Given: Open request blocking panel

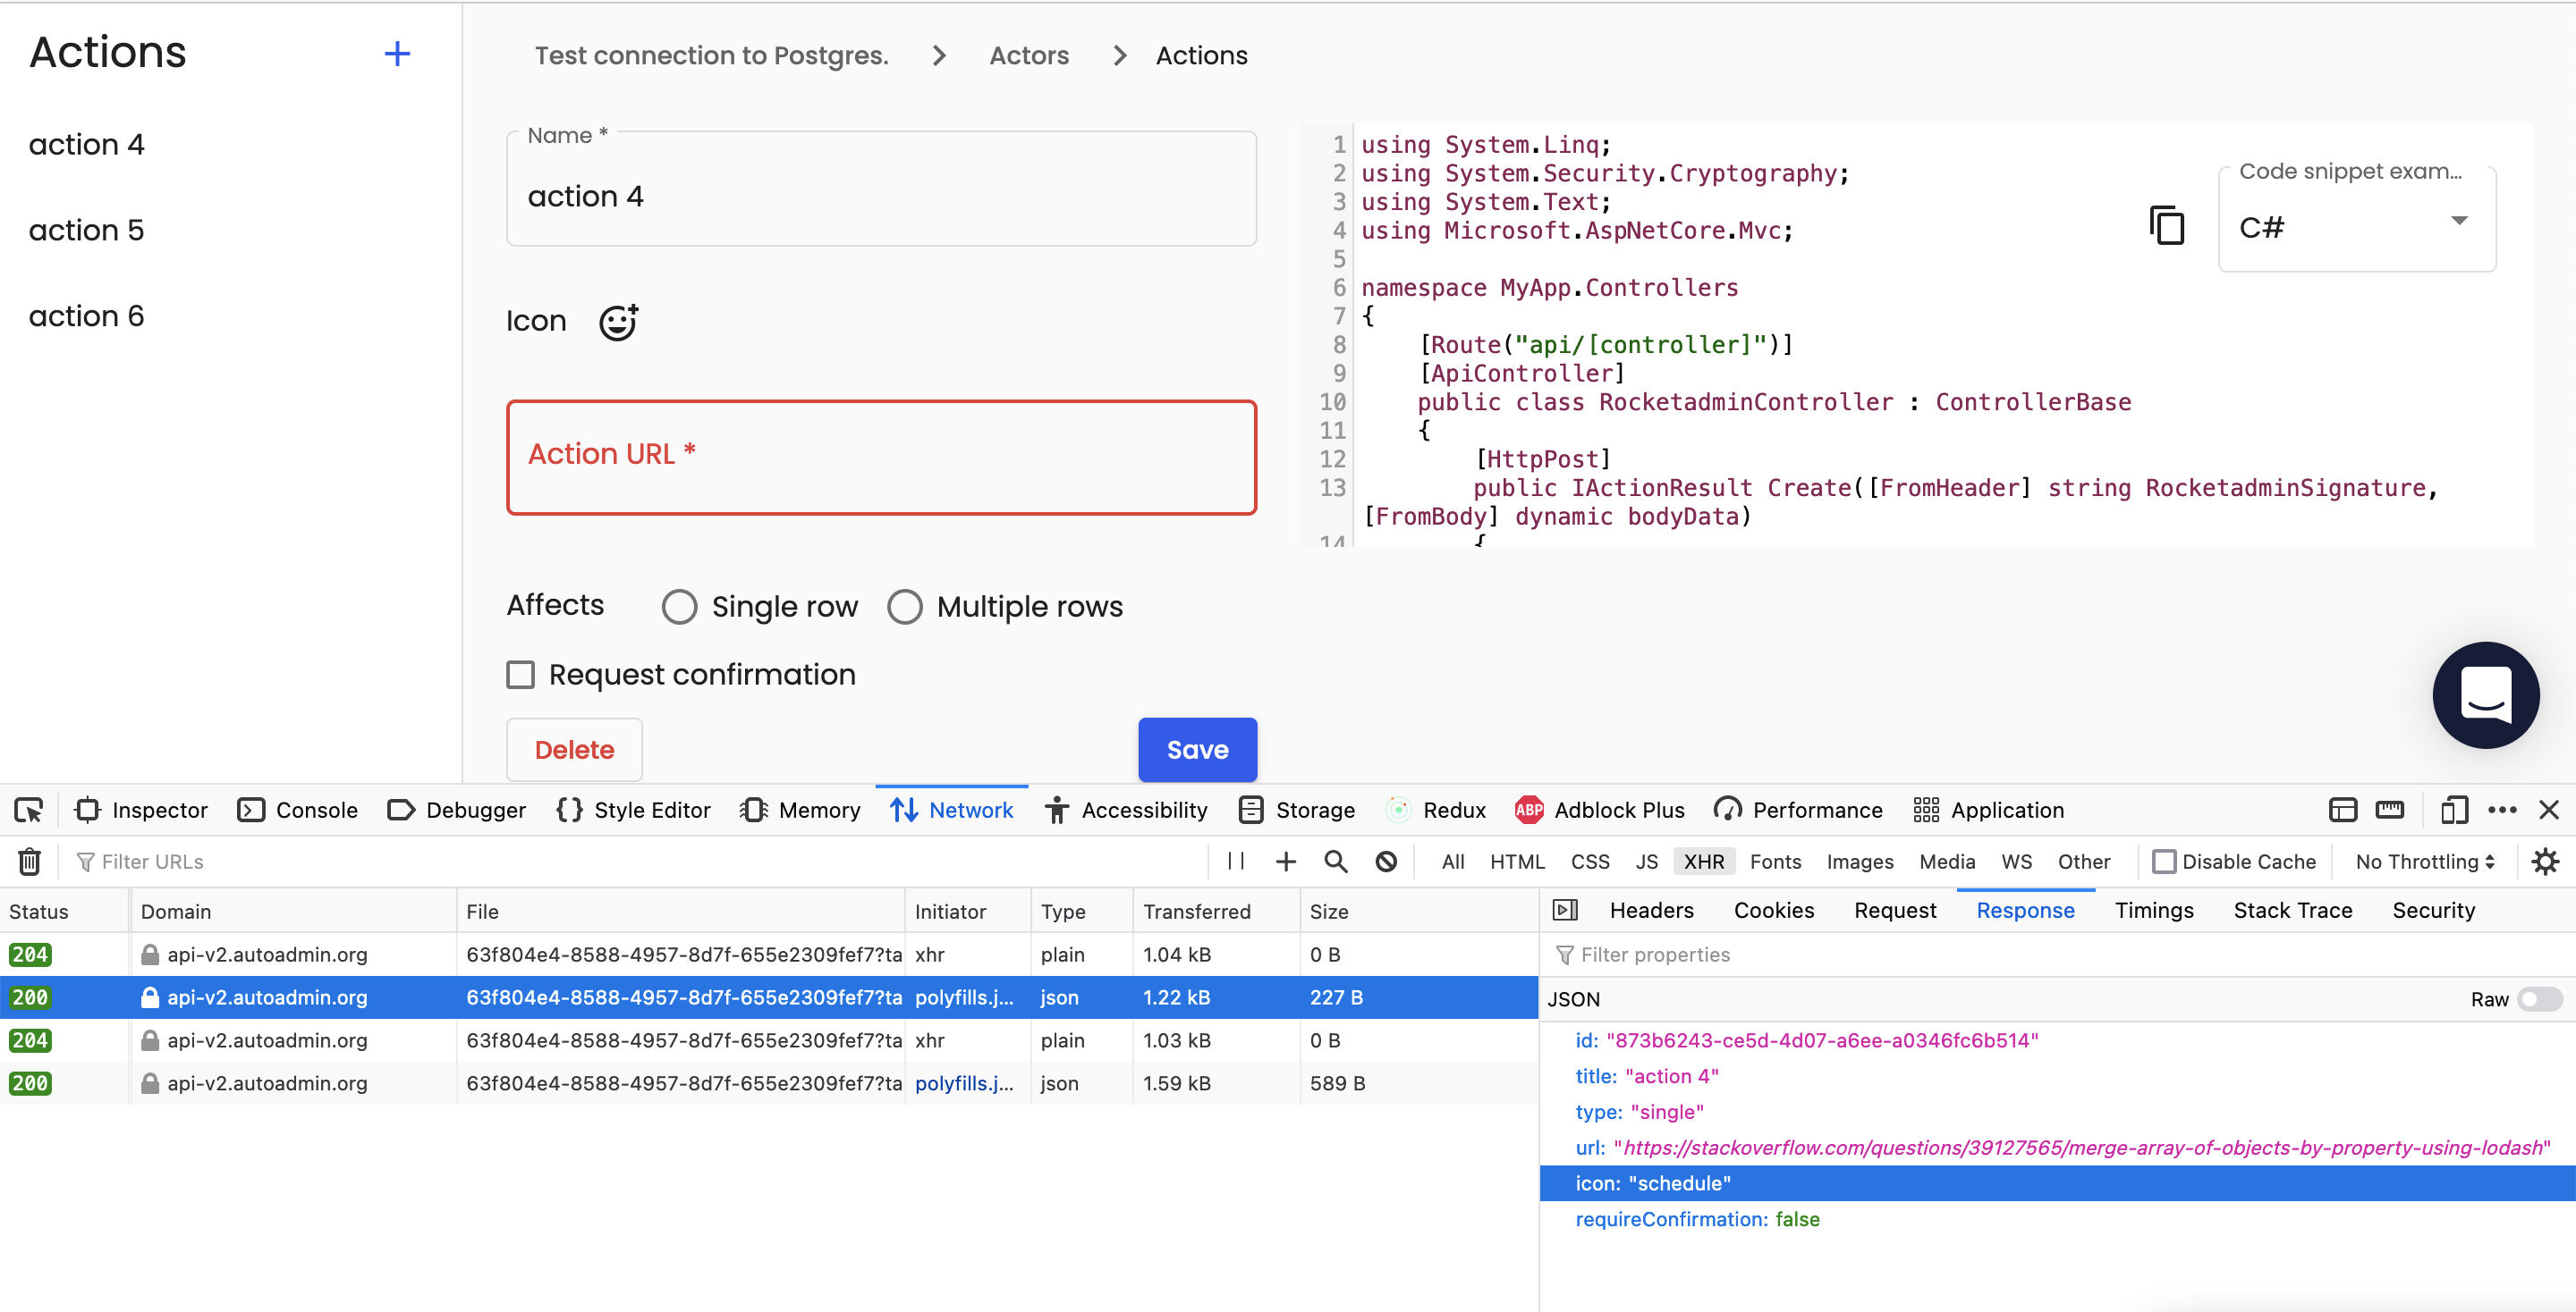Looking at the screenshot, I should click(1386, 862).
